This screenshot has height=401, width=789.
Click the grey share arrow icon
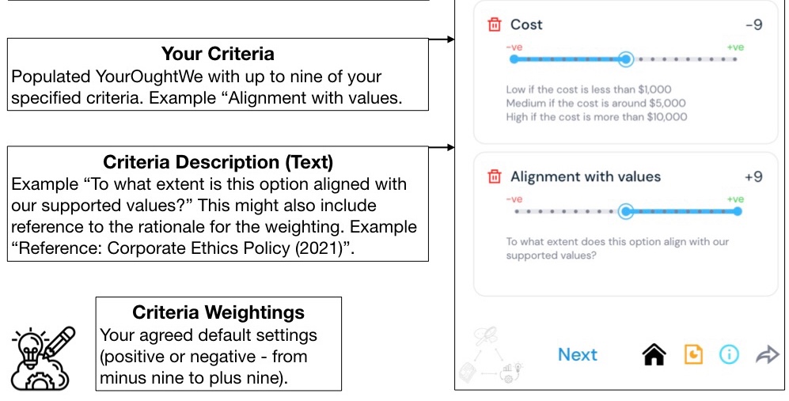(x=767, y=355)
